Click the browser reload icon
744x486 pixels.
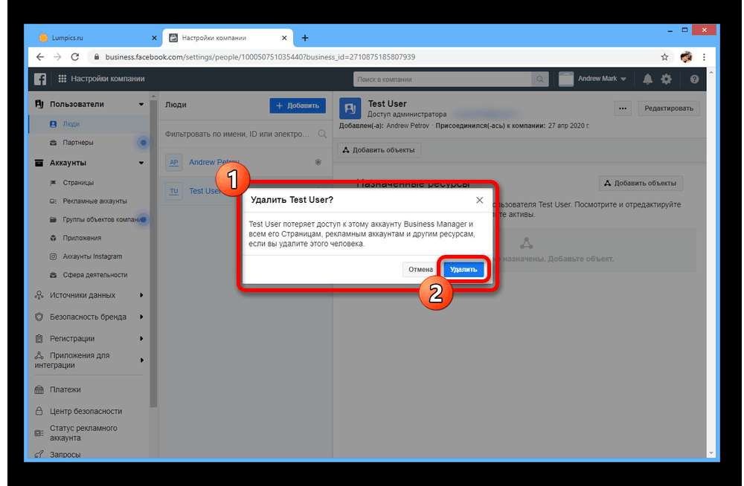74,56
